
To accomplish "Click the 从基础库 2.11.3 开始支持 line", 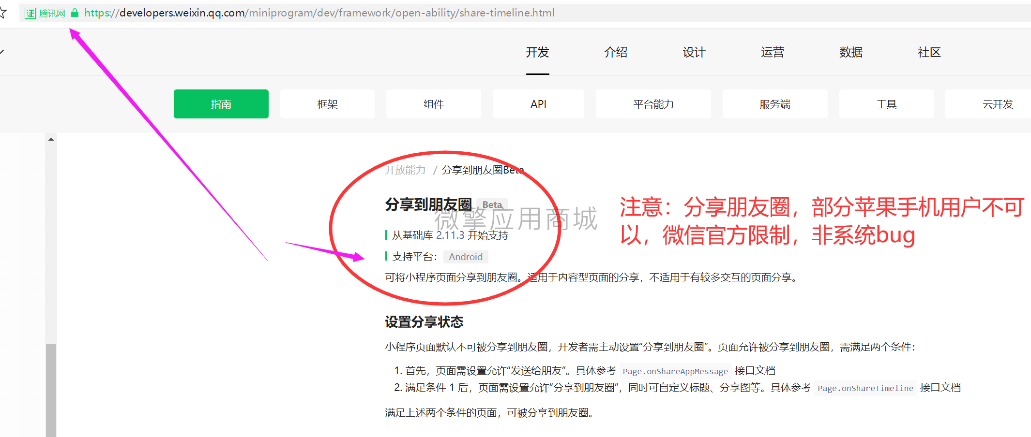I will coord(450,235).
